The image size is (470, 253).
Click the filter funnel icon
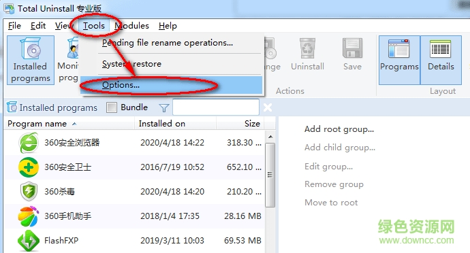click(164, 107)
